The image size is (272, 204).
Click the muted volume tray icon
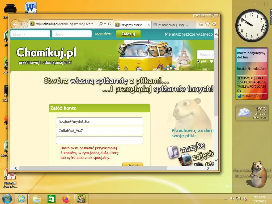tap(245, 199)
